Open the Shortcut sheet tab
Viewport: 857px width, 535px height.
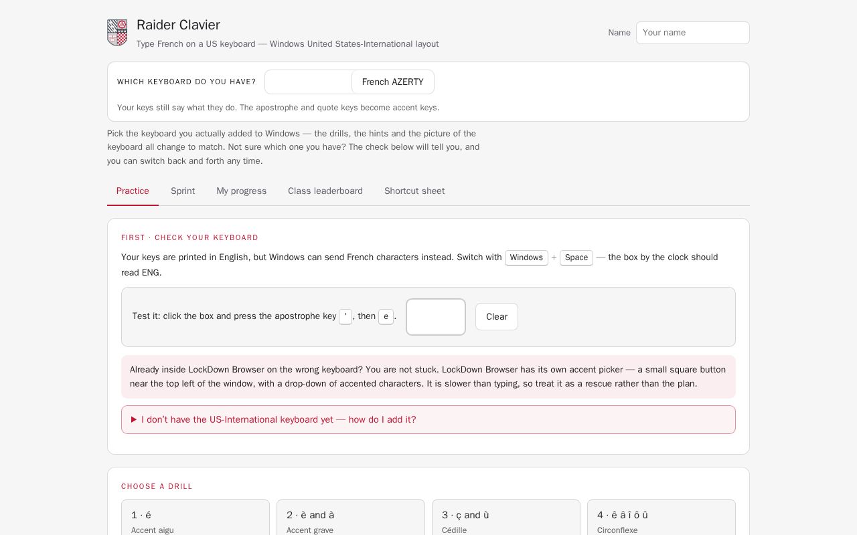414,191
